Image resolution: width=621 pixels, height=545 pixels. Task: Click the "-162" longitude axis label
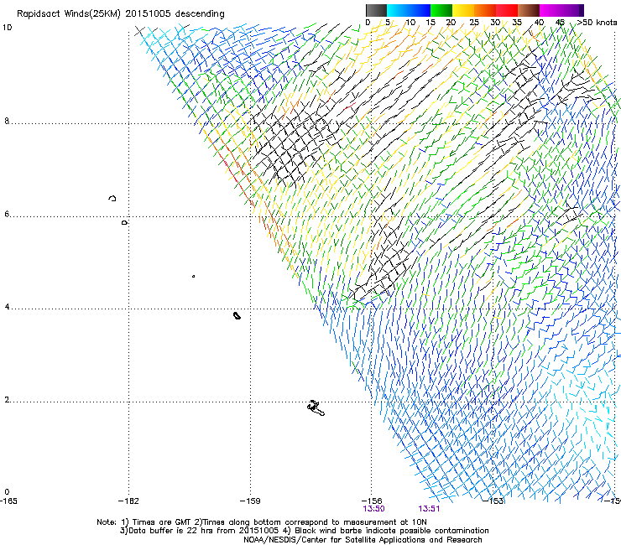pyautogui.click(x=128, y=501)
